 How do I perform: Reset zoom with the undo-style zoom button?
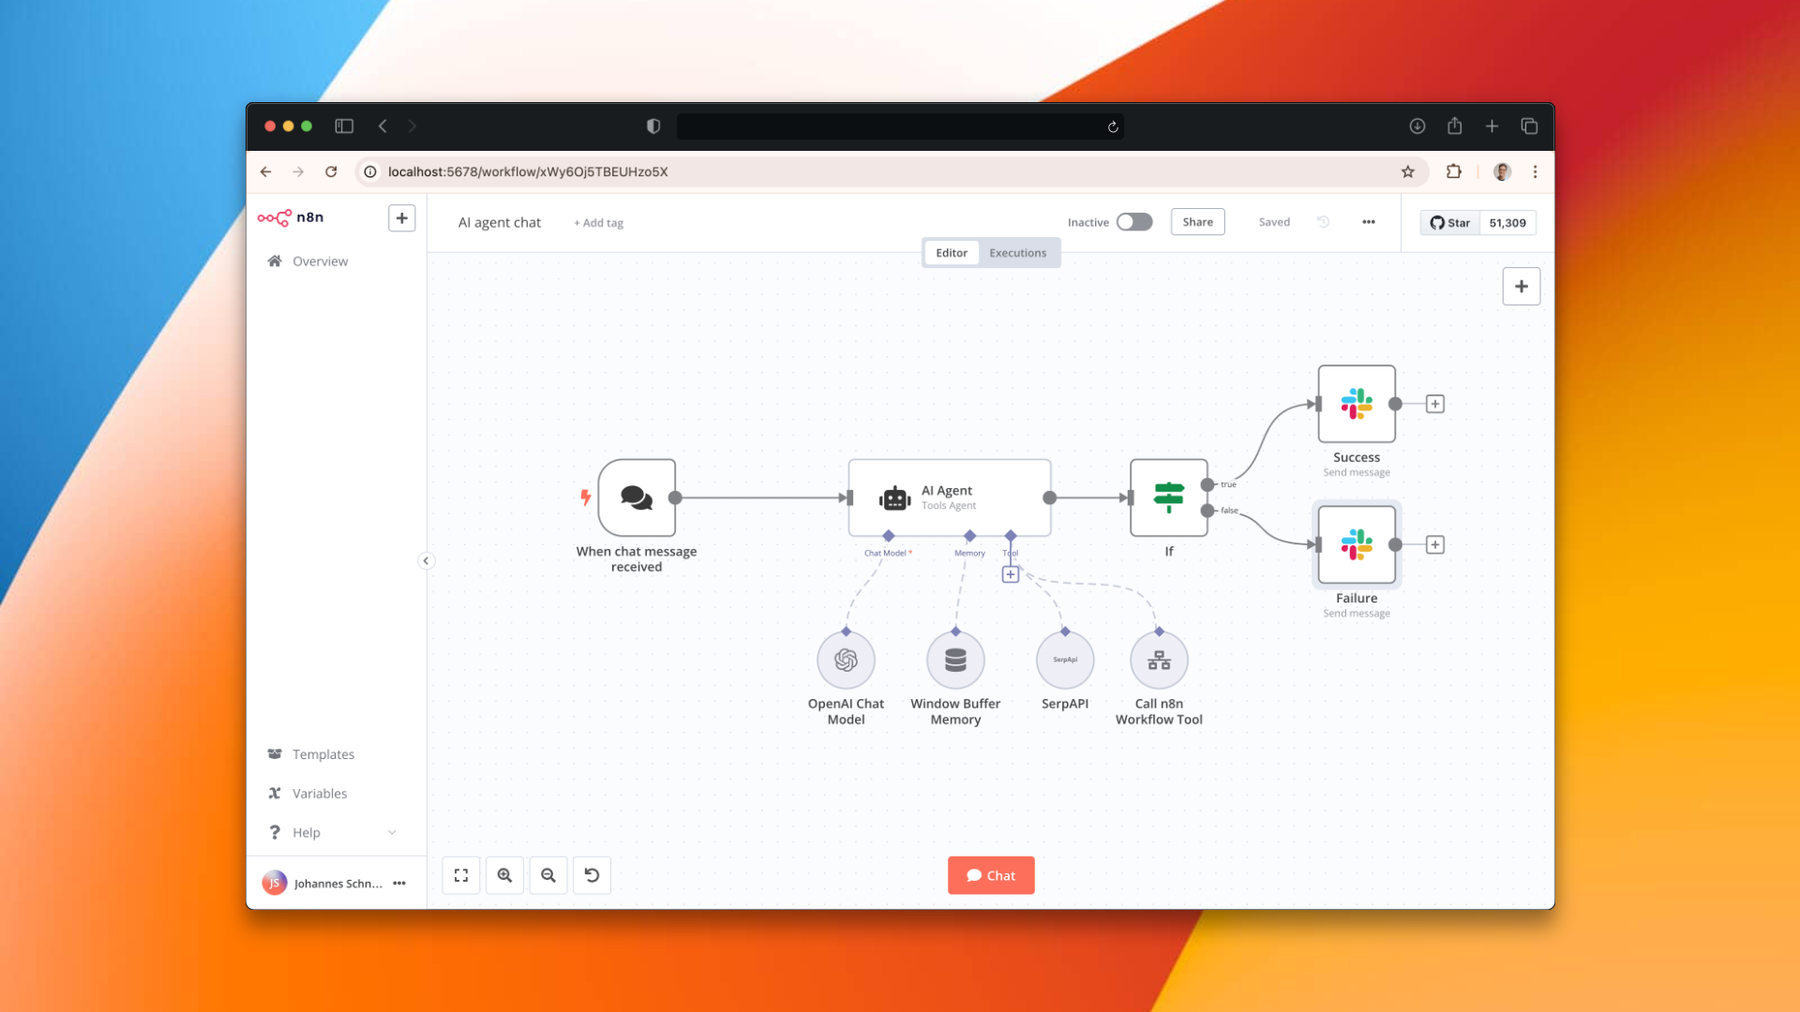coord(592,875)
